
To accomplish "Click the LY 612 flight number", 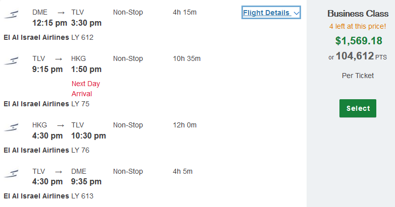I will pos(82,37).
